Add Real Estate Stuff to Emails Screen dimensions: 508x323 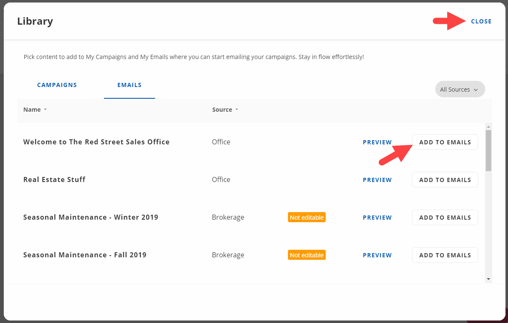[x=445, y=180]
